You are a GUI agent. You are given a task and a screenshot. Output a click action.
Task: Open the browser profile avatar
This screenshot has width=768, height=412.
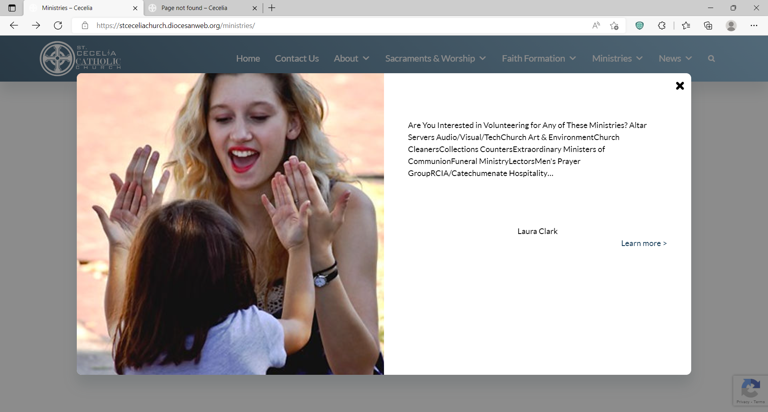[x=731, y=26]
